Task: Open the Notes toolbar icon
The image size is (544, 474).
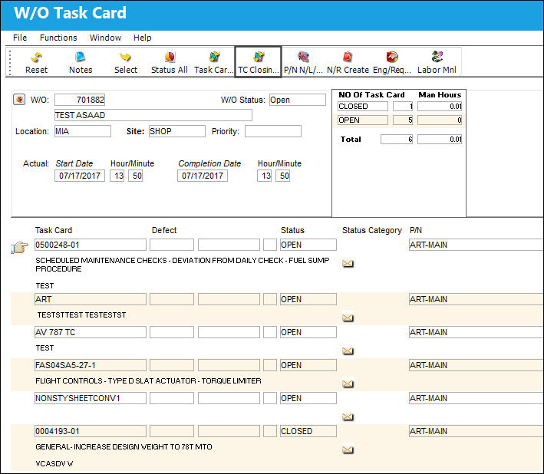Action: click(81, 62)
